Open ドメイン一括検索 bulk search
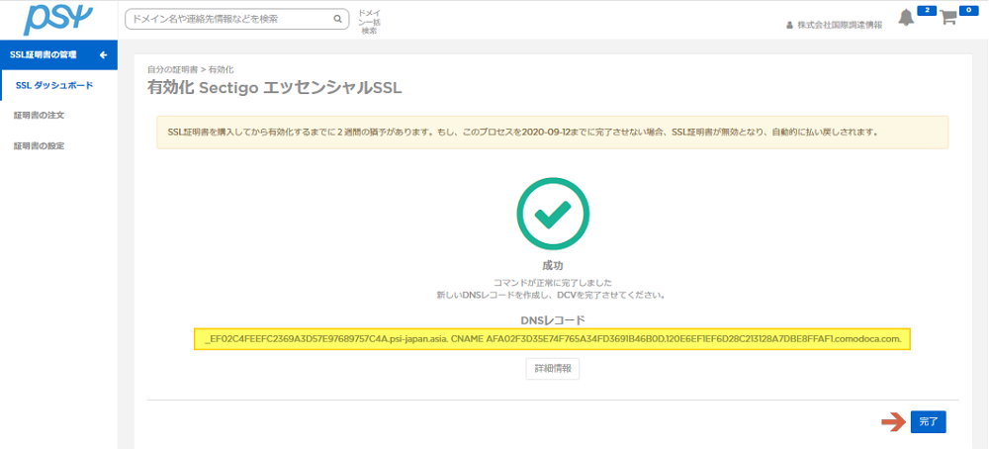Image resolution: width=989 pixels, height=449 pixels. [x=369, y=22]
